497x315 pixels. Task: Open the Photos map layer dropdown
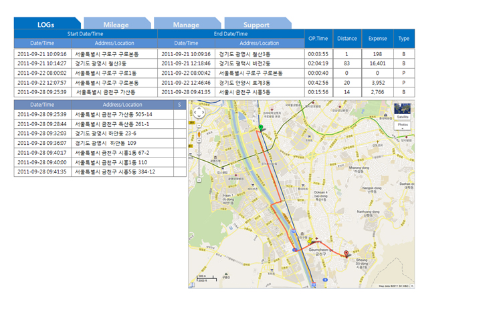click(403, 125)
